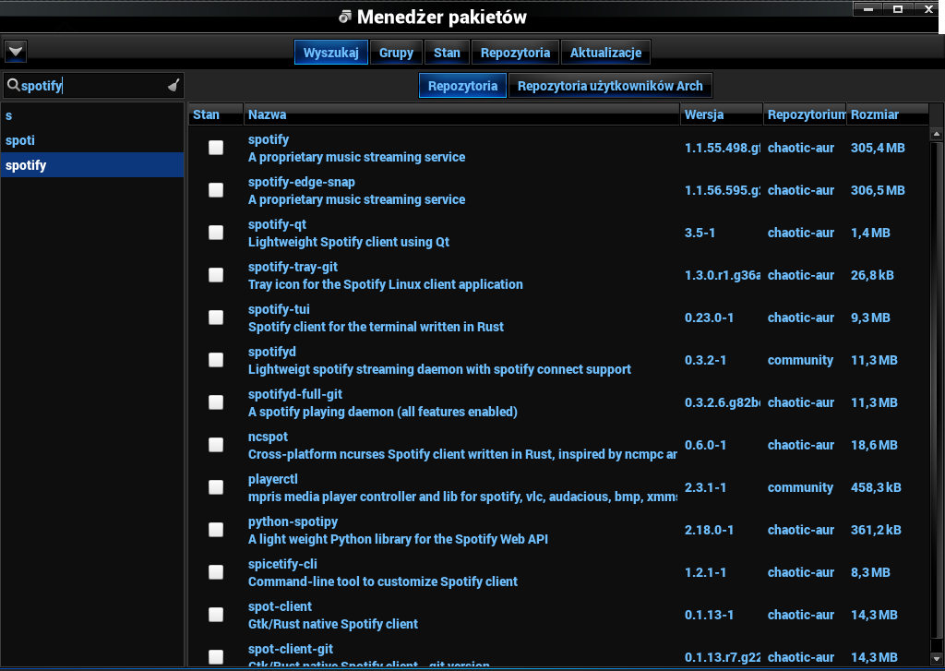Click version 3.5-1 cell

(x=700, y=233)
